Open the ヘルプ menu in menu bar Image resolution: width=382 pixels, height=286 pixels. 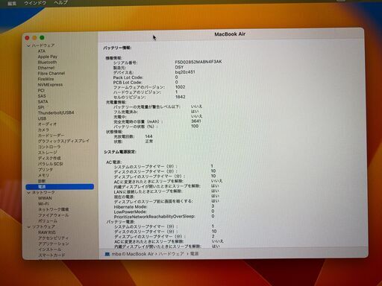click(x=61, y=2)
